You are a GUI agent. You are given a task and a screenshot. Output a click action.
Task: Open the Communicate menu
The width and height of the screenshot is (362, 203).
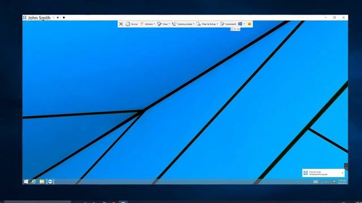[183, 24]
